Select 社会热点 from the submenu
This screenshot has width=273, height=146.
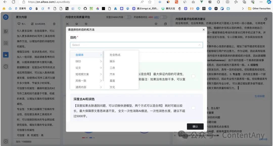pos(115,55)
